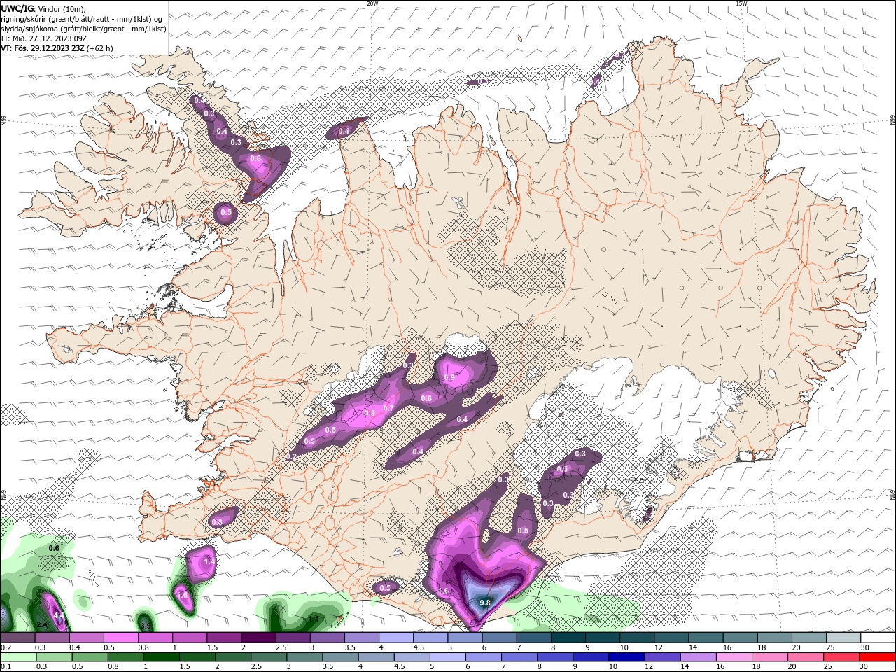Screen dimensions: 896x672
Task: Click the 0.7 value in the central snow band
Action: tap(388, 409)
